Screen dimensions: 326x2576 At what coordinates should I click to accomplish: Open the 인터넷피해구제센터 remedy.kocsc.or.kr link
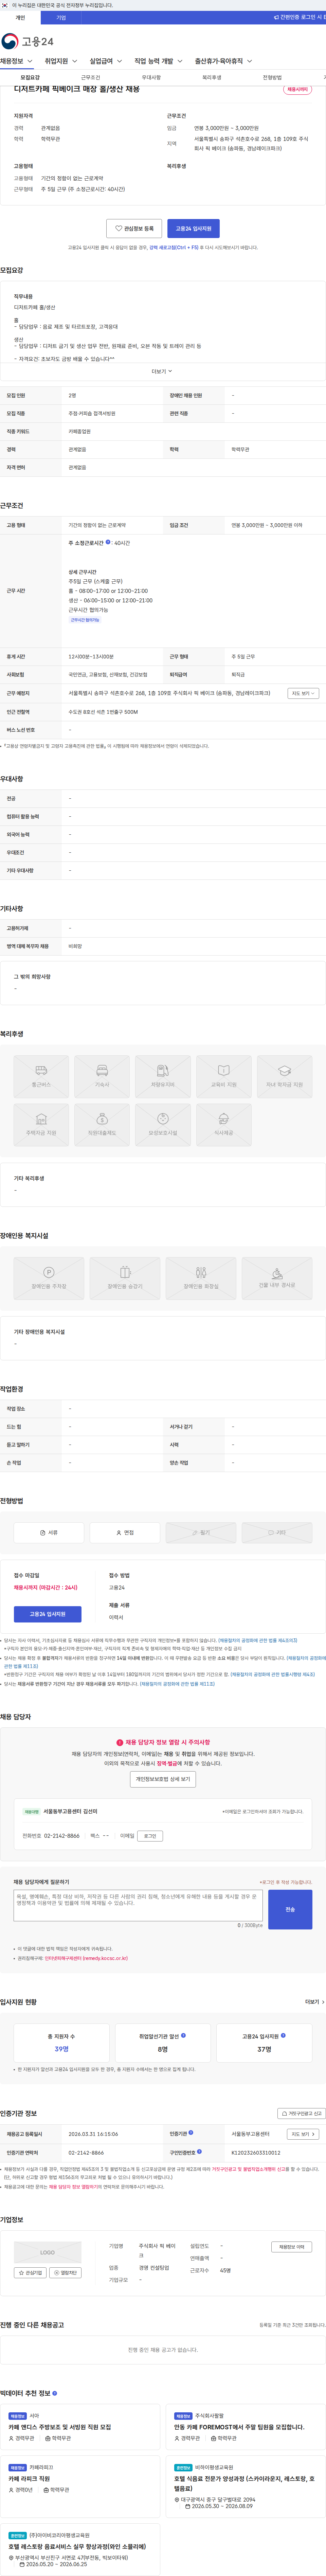tap(86, 1958)
